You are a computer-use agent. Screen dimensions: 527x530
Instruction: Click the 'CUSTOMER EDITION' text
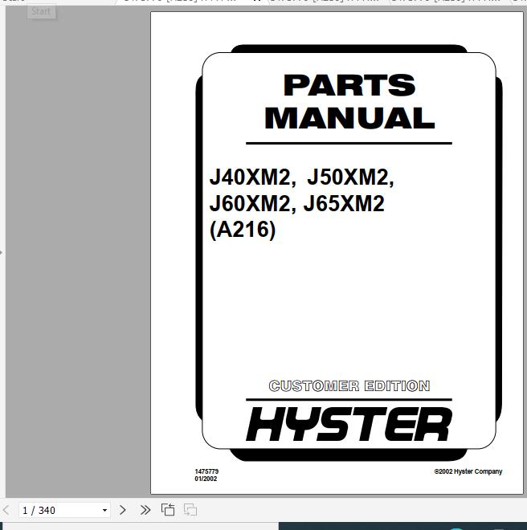pos(349,385)
